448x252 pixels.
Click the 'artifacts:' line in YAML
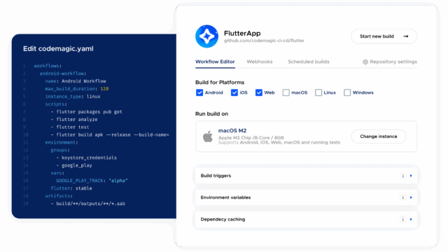tap(59, 196)
